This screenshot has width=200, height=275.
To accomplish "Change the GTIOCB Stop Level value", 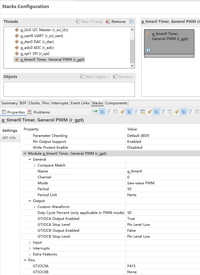I will (x=138, y=236).
